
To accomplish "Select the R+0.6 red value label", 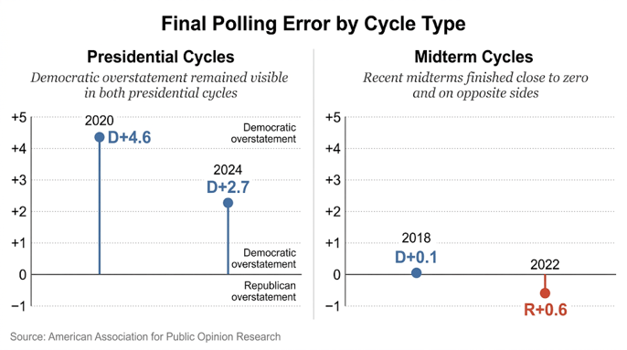I will click(546, 310).
